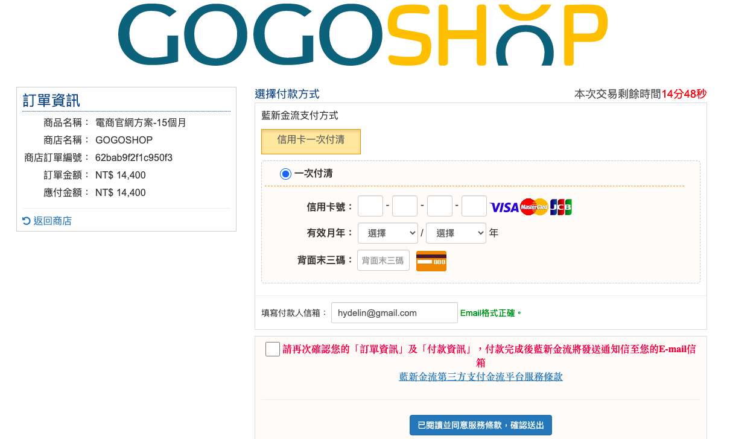Click the store name GOGOSHOP value

[x=124, y=140]
